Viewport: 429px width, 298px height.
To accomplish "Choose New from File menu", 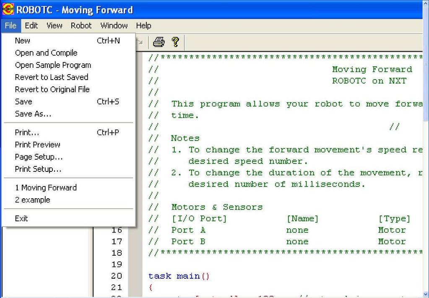I will click(x=68, y=41).
